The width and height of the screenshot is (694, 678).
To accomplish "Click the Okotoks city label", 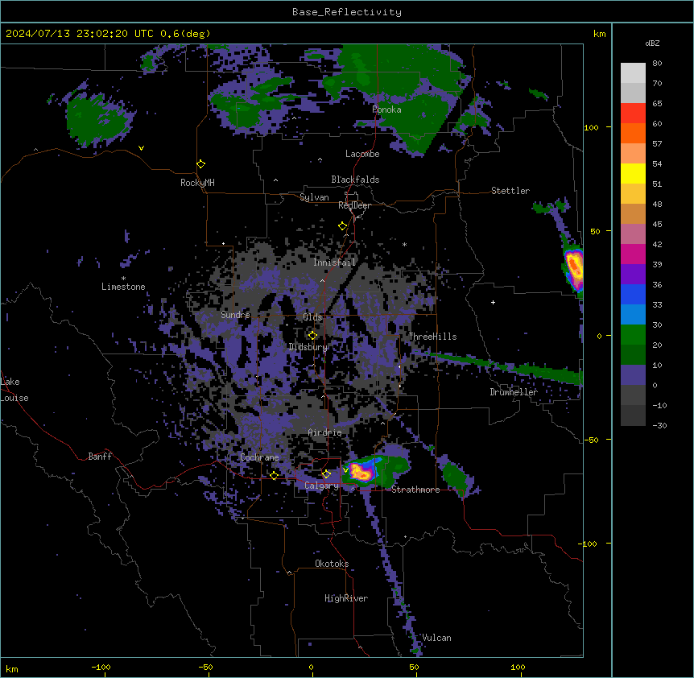I will point(332,564).
